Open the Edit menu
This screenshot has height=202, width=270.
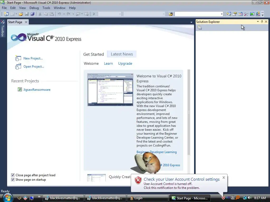(x=13, y=8)
